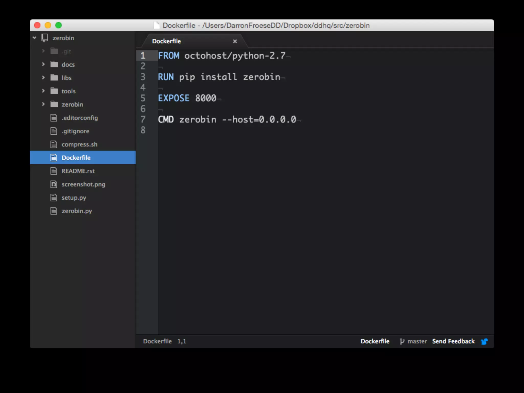Expand the libs folder

tap(43, 78)
